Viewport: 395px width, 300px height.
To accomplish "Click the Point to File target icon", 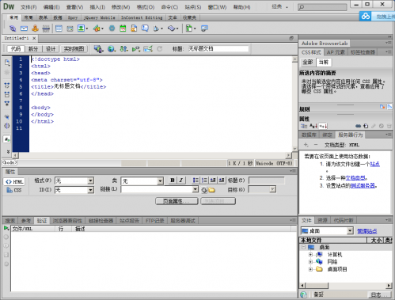I will 204,190.
